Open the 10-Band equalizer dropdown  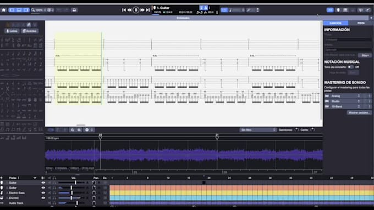click(345, 106)
